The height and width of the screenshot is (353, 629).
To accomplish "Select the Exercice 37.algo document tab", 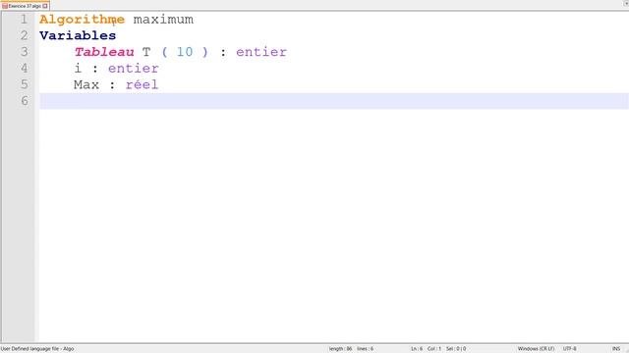I will (25, 6).
